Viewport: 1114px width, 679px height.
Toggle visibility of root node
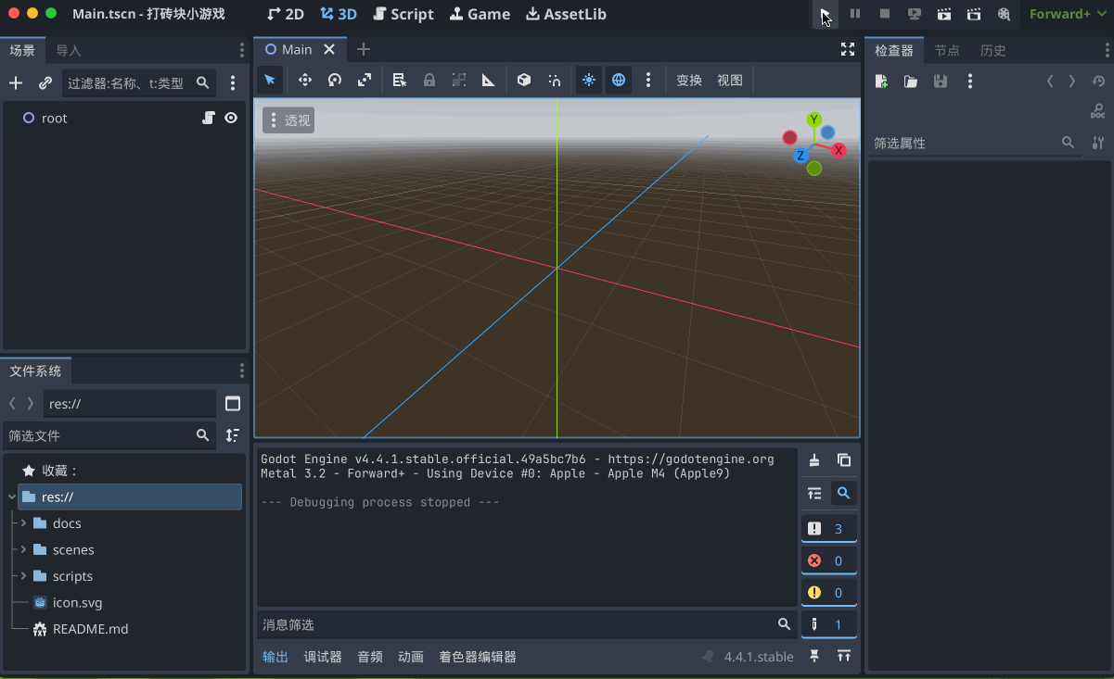(231, 118)
